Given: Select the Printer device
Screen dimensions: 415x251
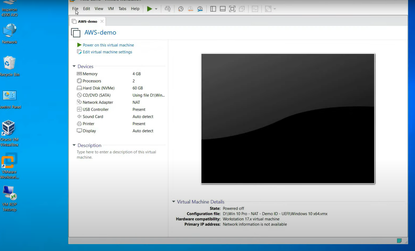Looking at the screenshot, I should coord(121,124).
